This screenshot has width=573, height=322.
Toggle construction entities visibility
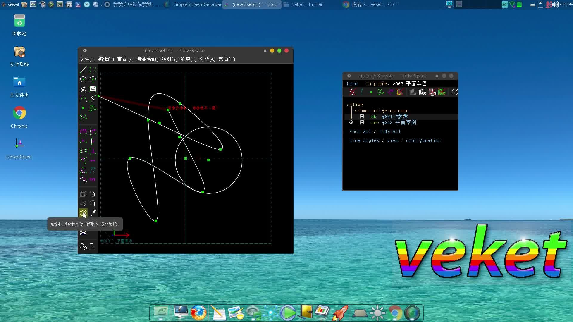381,92
